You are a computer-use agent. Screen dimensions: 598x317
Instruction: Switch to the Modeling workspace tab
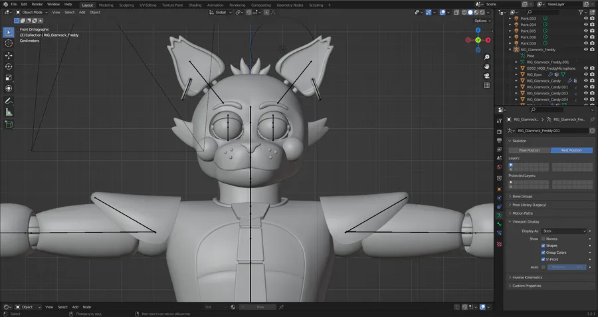[x=106, y=5]
